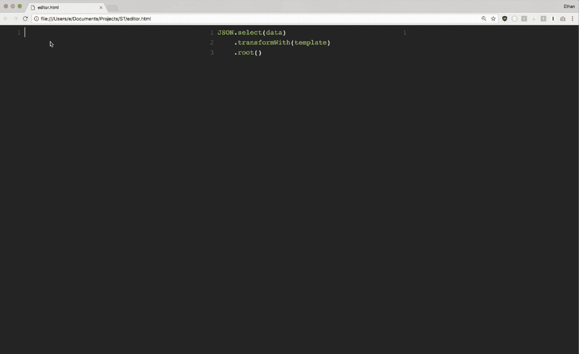Viewport: 579px width, 354px height.
Task: Click the file URL in address bar
Action: [96, 18]
